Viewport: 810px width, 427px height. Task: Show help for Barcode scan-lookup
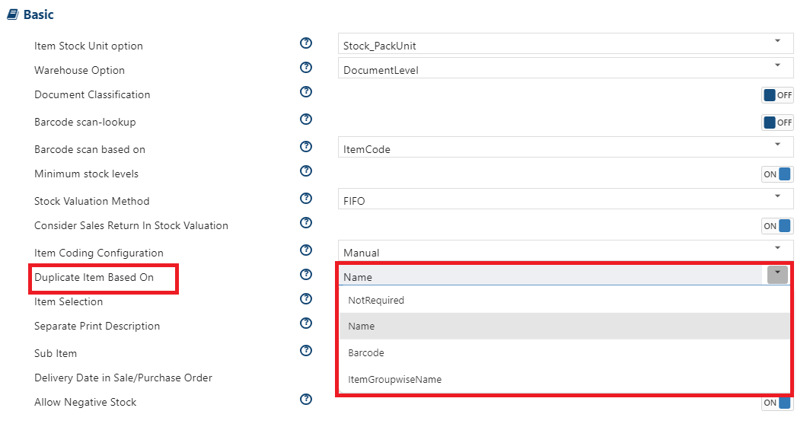(306, 119)
